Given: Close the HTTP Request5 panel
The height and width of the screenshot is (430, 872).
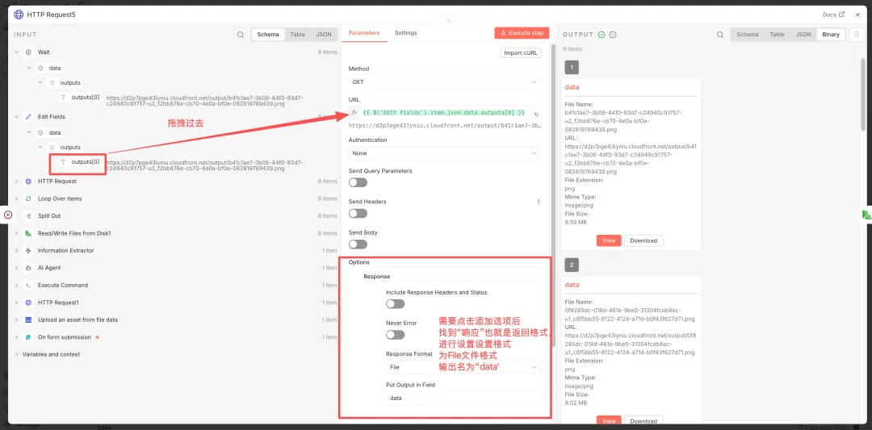Looking at the screenshot, I should tap(857, 15).
